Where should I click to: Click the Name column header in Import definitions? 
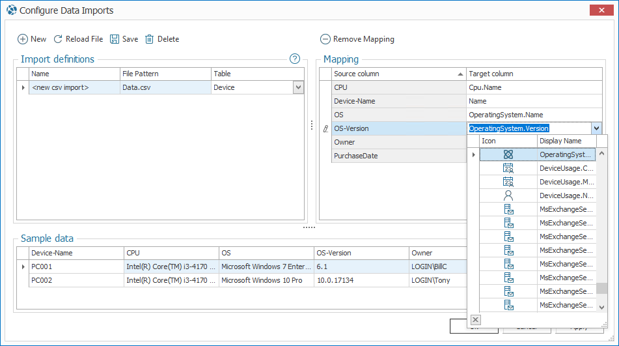pos(74,74)
